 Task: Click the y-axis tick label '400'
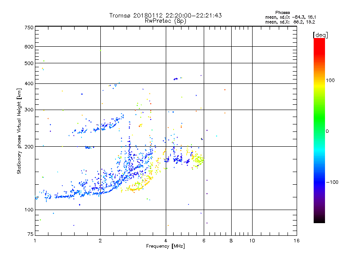tap(29, 84)
